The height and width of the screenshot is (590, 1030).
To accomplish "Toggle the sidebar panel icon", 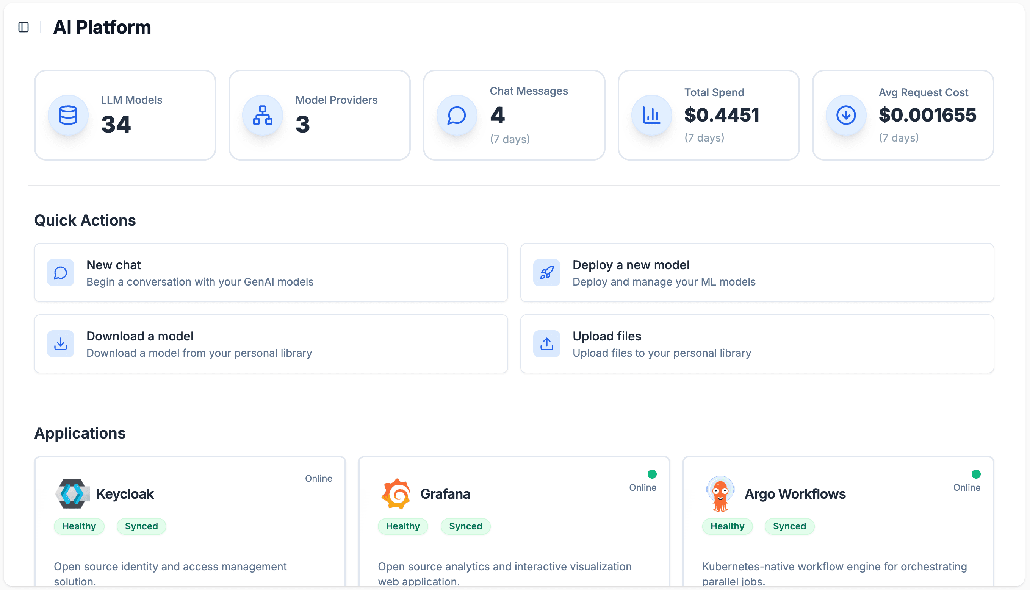I will (23, 27).
